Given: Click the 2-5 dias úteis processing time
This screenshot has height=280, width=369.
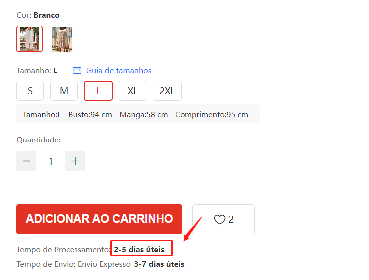Looking at the screenshot, I should click(x=139, y=249).
